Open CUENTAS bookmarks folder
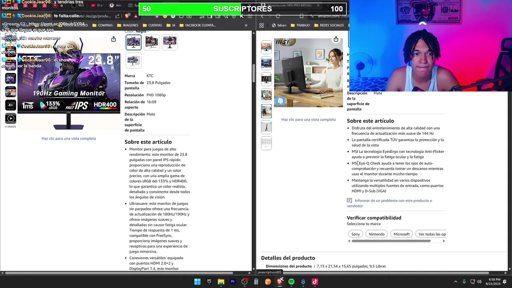The width and height of the screenshot is (512, 288). [x=152, y=25]
